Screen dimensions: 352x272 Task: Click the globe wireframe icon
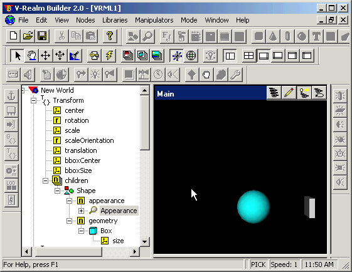coord(191,55)
